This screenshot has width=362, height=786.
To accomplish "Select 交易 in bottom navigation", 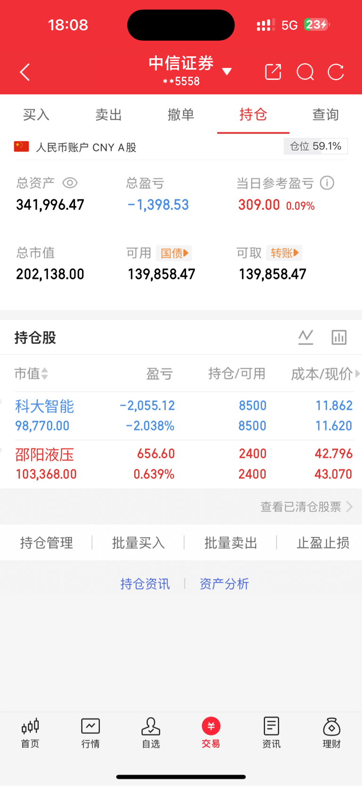I will pos(211,733).
